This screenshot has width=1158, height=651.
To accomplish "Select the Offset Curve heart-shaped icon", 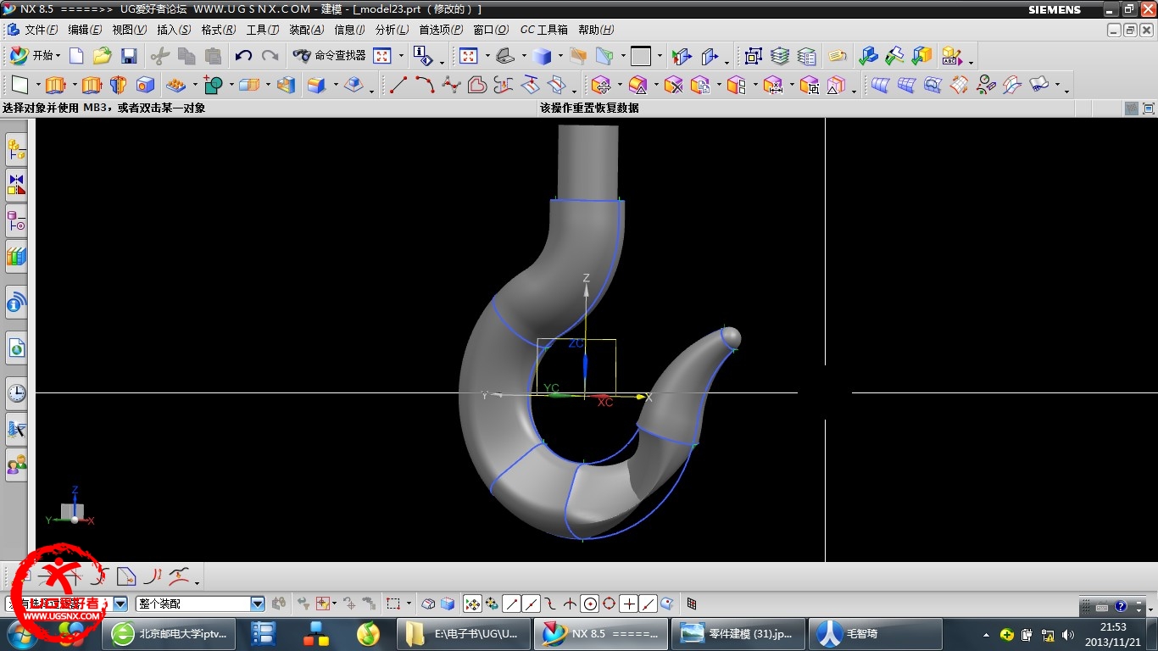I will coord(477,85).
